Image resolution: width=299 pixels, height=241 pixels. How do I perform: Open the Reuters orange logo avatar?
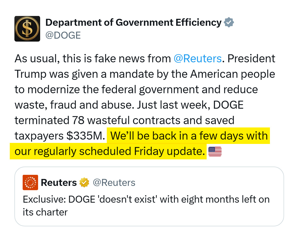point(30,183)
